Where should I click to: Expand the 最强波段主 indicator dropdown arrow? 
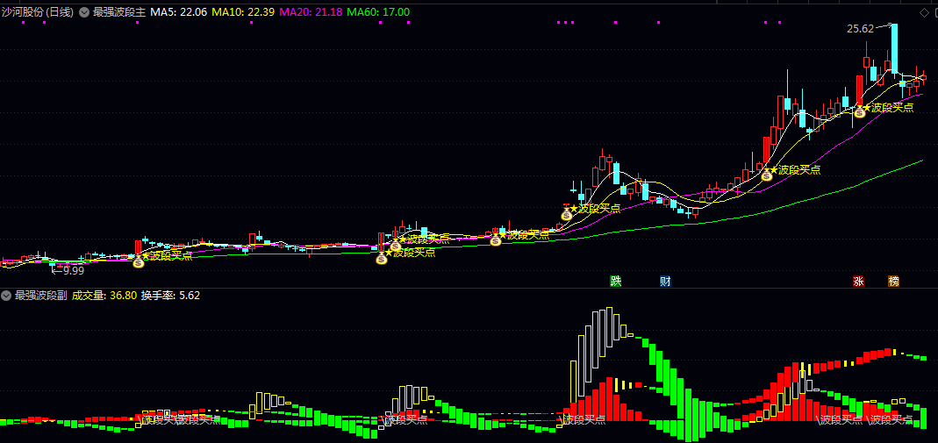pos(83,12)
